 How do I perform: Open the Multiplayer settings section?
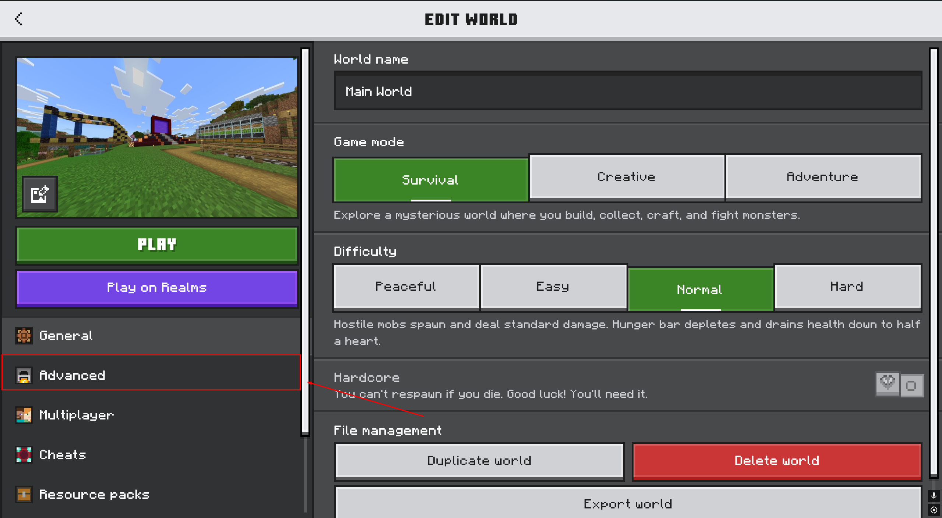pos(151,415)
